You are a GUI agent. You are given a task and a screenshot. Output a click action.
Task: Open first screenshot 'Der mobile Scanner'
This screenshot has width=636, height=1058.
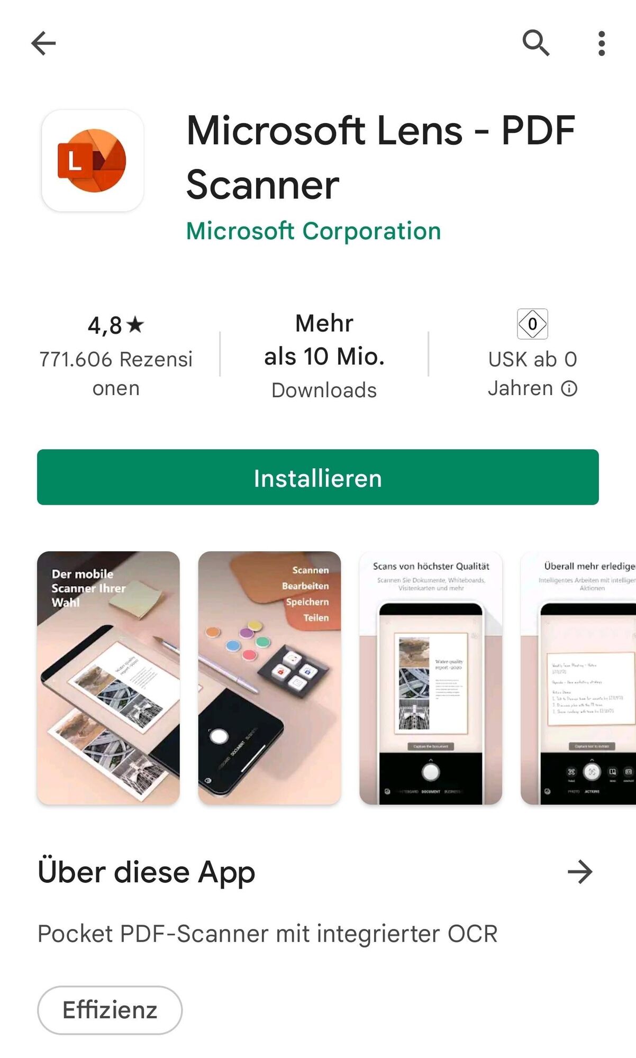click(108, 678)
